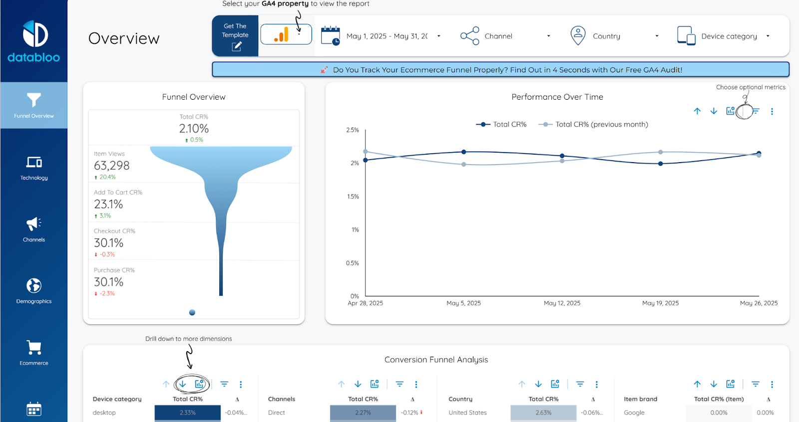The width and height of the screenshot is (799, 422).
Task: Sort by Device category column header
Action: 117,399
